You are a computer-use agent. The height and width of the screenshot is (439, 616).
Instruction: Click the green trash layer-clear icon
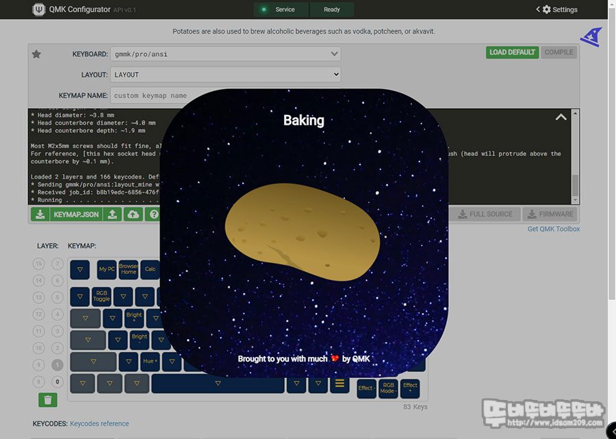[48, 400]
